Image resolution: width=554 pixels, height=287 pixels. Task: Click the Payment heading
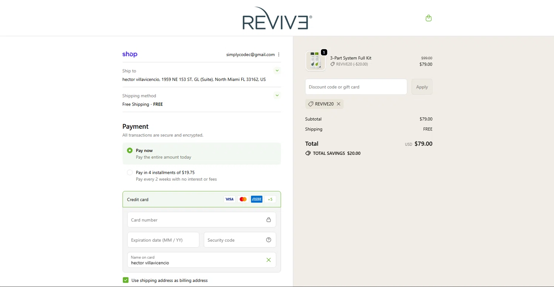[x=135, y=126]
